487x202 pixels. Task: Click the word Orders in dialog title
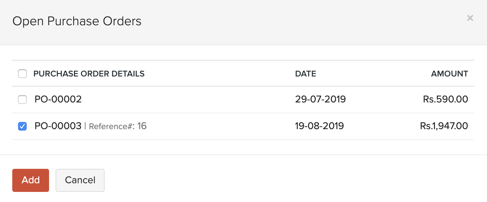click(122, 21)
